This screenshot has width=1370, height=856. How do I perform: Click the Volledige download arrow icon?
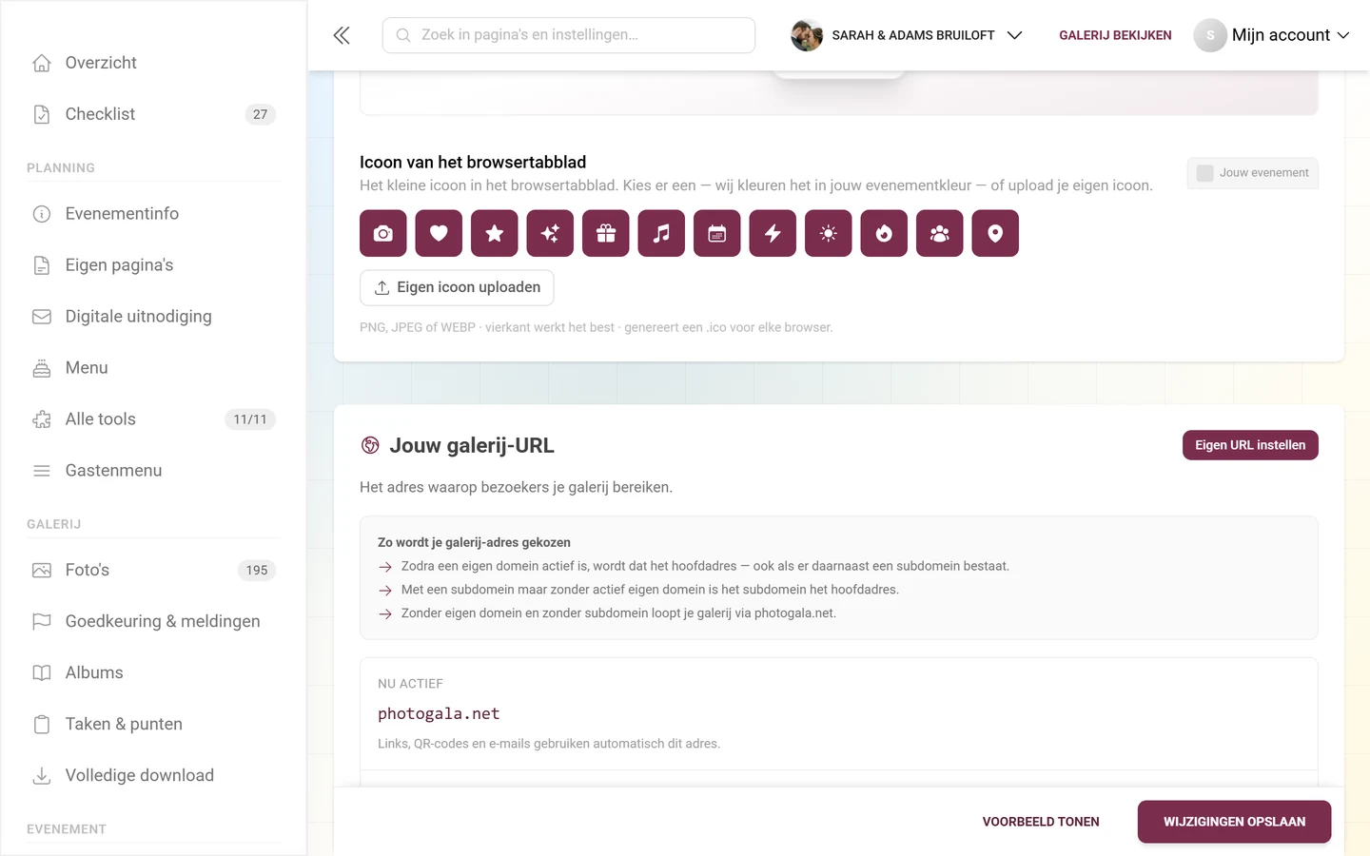42,776
